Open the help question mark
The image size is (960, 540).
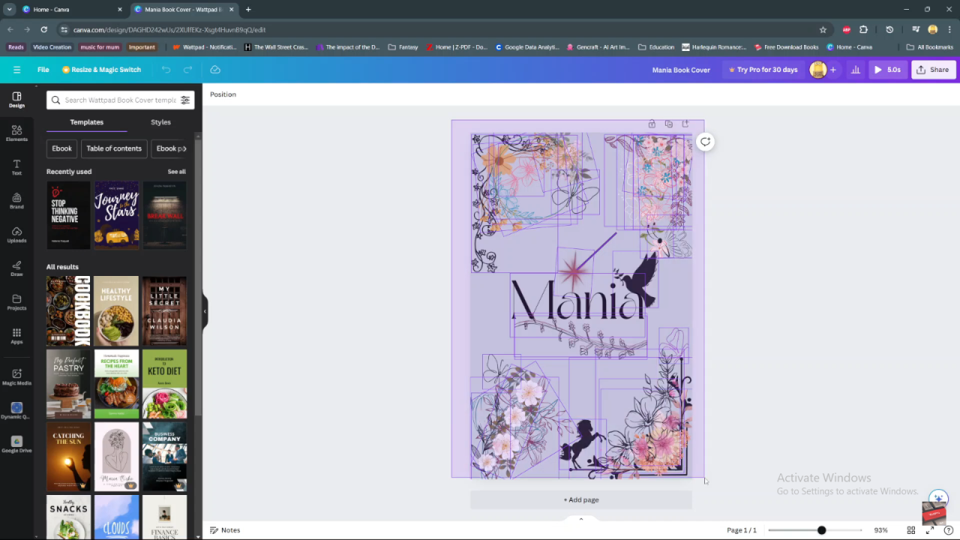point(949,530)
